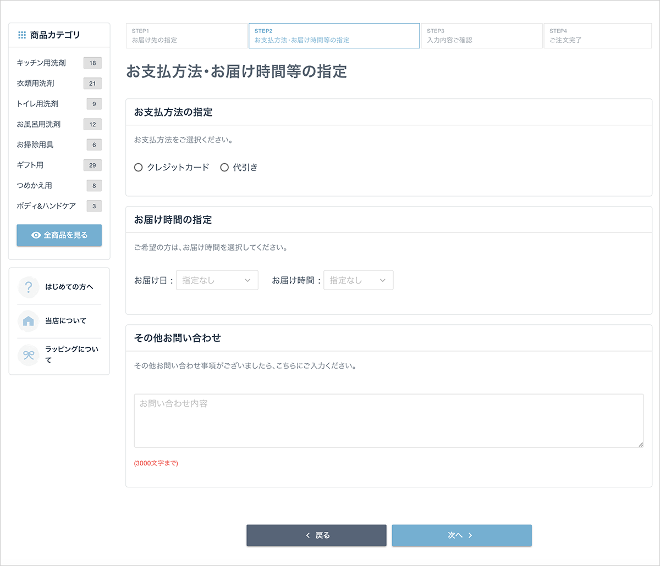Viewport: 660px width, 566px height.
Task: Click the お支払方法の指定 section heading
Action: point(173,112)
